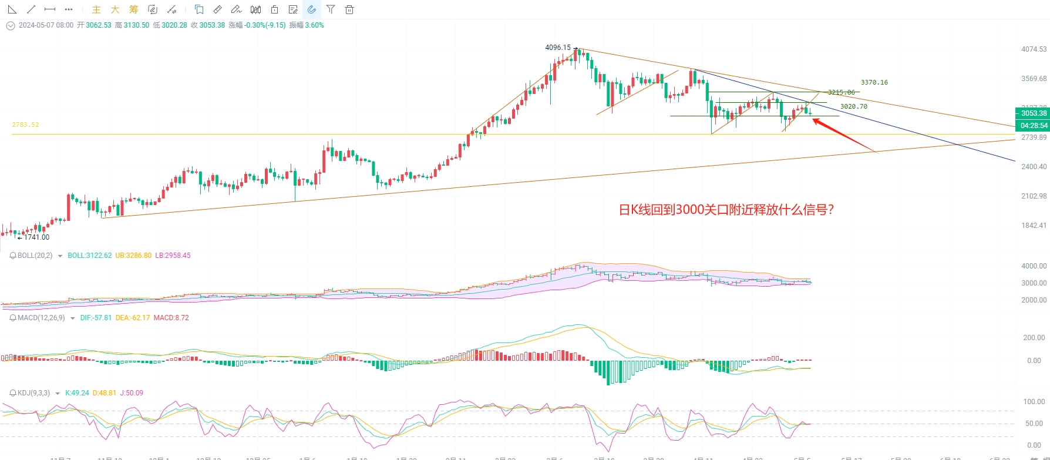The width and height of the screenshot is (1050, 460).
Task: Open more drawing tools ellipsis menu
Action: click(69, 9)
